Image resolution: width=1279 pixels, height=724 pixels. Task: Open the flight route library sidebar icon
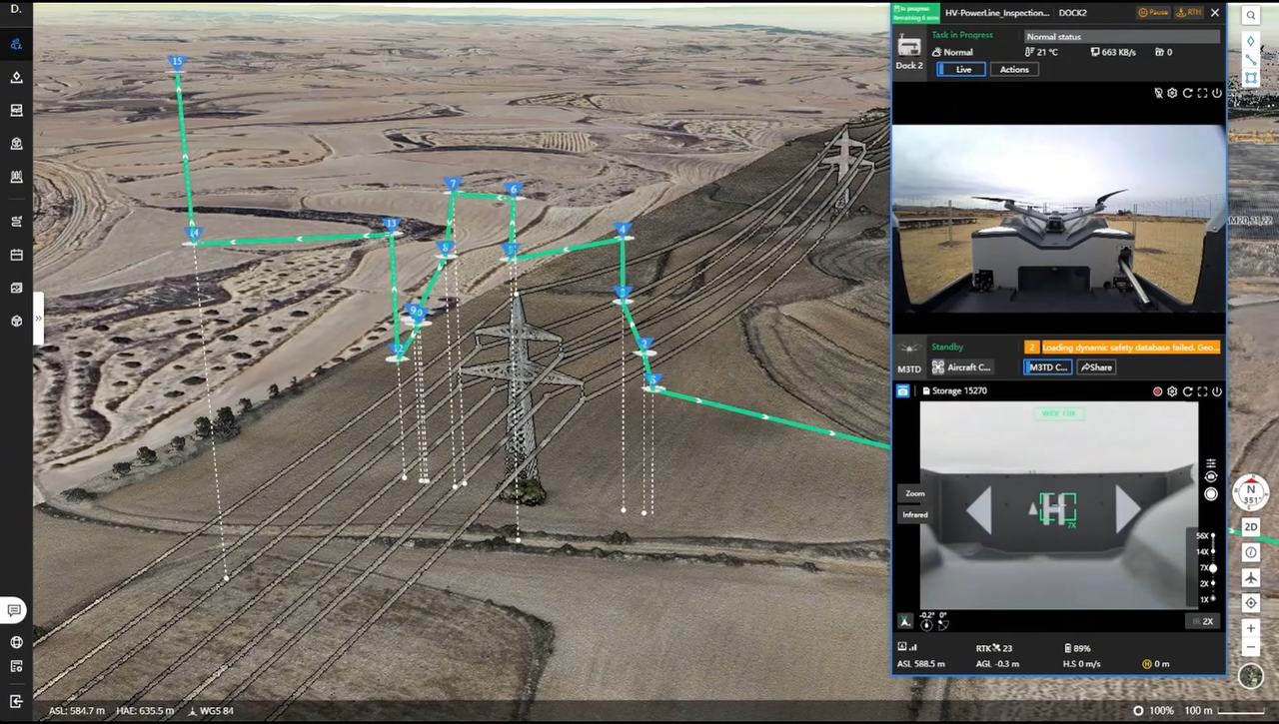(16, 177)
